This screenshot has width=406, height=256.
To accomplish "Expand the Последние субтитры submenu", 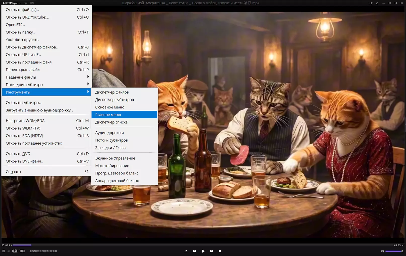I will pos(47,85).
